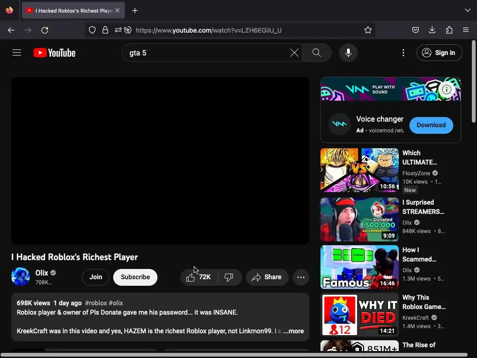Start voice search with microphone
Viewport: 477px width, 358px height.
pyautogui.click(x=348, y=53)
